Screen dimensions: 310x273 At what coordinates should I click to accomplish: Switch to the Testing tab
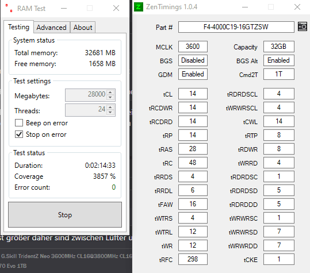point(18,27)
